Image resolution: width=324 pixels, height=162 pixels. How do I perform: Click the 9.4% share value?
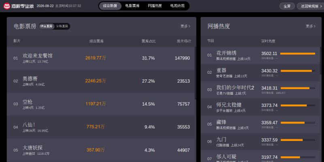(149, 127)
